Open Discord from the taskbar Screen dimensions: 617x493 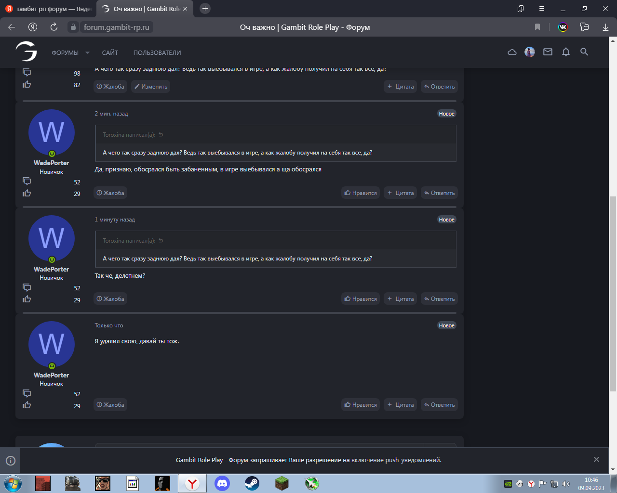pos(222,483)
